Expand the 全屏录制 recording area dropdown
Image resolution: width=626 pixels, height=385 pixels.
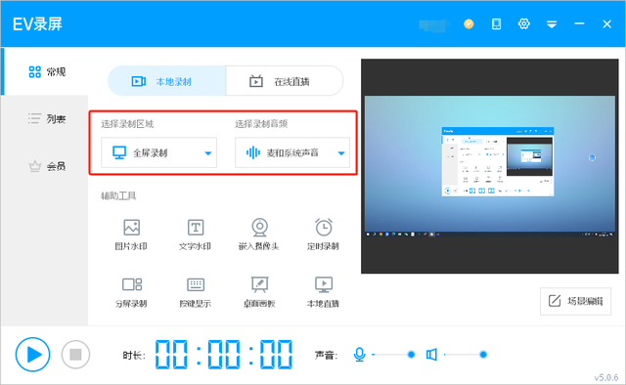click(158, 152)
